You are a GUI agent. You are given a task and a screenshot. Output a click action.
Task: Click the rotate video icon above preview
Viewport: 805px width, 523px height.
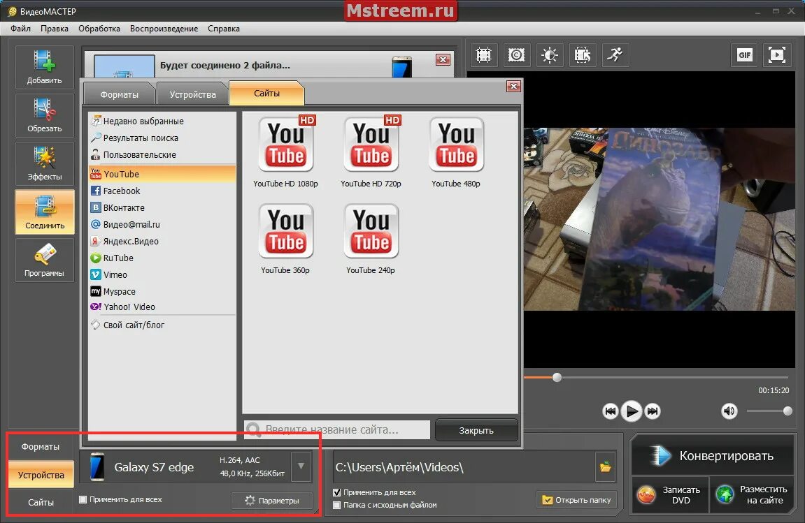(x=582, y=55)
